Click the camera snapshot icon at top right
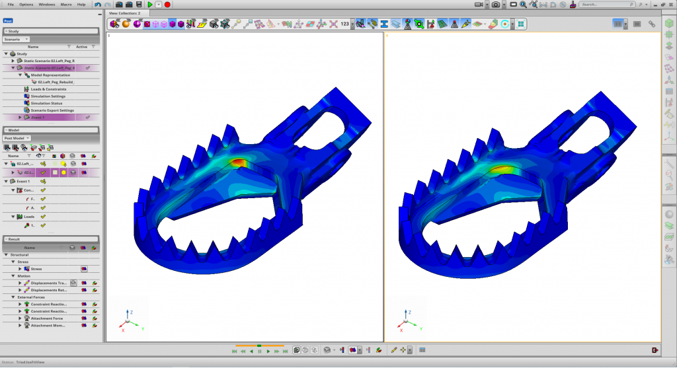This screenshot has width=677, height=368. coord(496,5)
